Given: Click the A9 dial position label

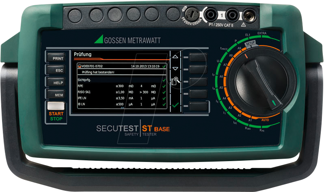Looking at the screenshot, I should (x=239, y=48).
